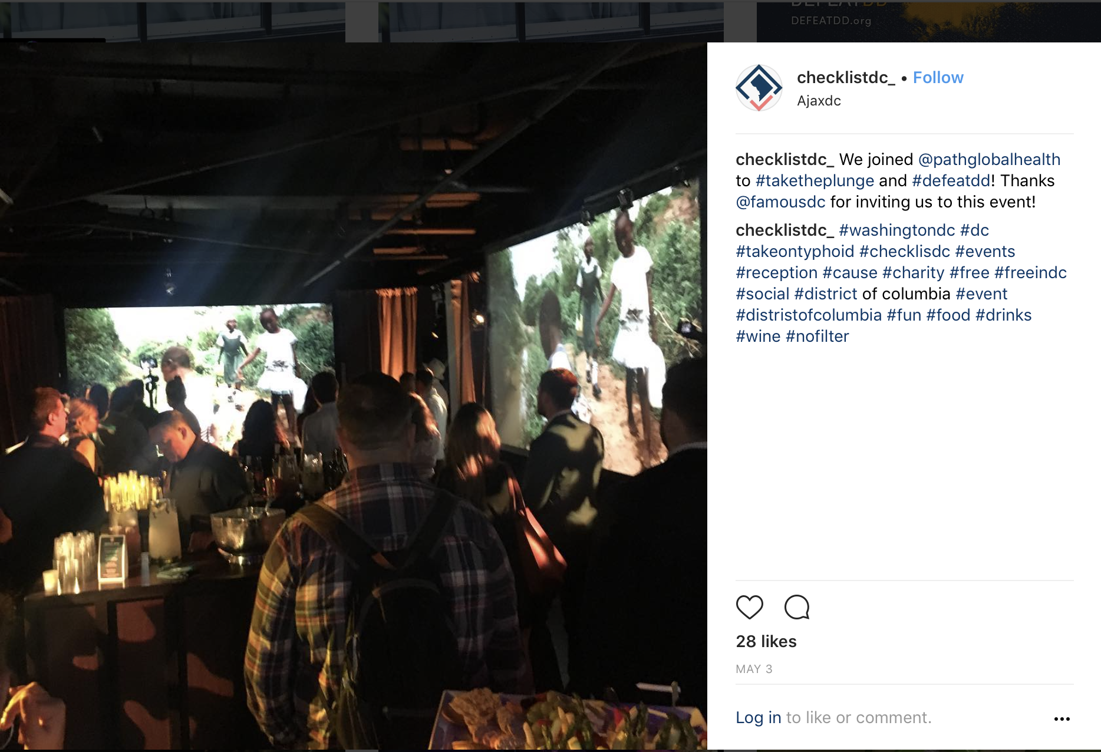This screenshot has height=752, width=1101.
Task: Open the three-dot more options menu
Action: 1062,718
